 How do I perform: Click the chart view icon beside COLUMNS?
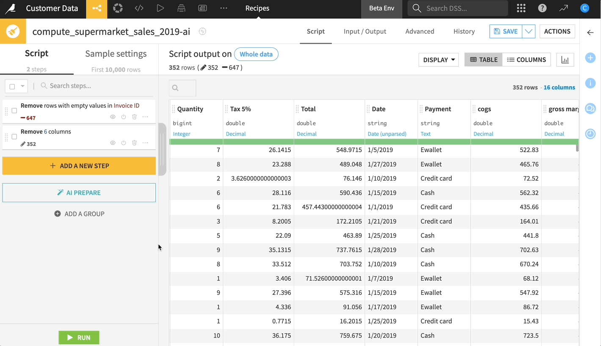click(565, 60)
